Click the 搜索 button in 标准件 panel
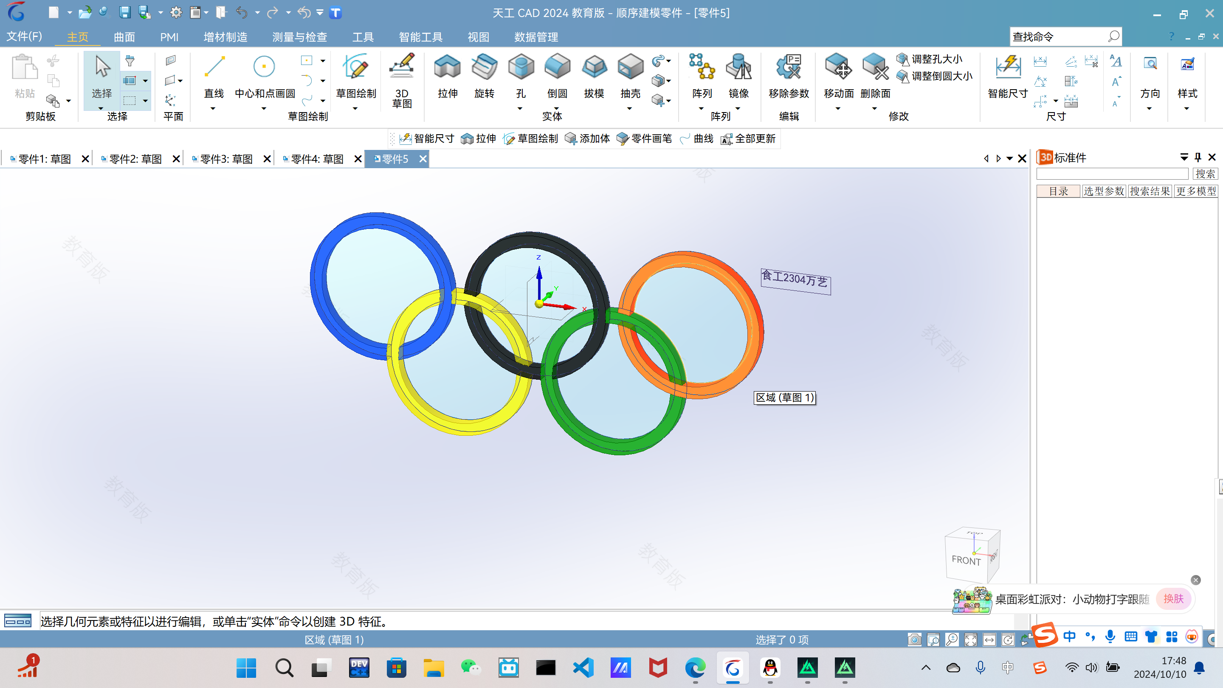The width and height of the screenshot is (1223, 688). coord(1205,174)
